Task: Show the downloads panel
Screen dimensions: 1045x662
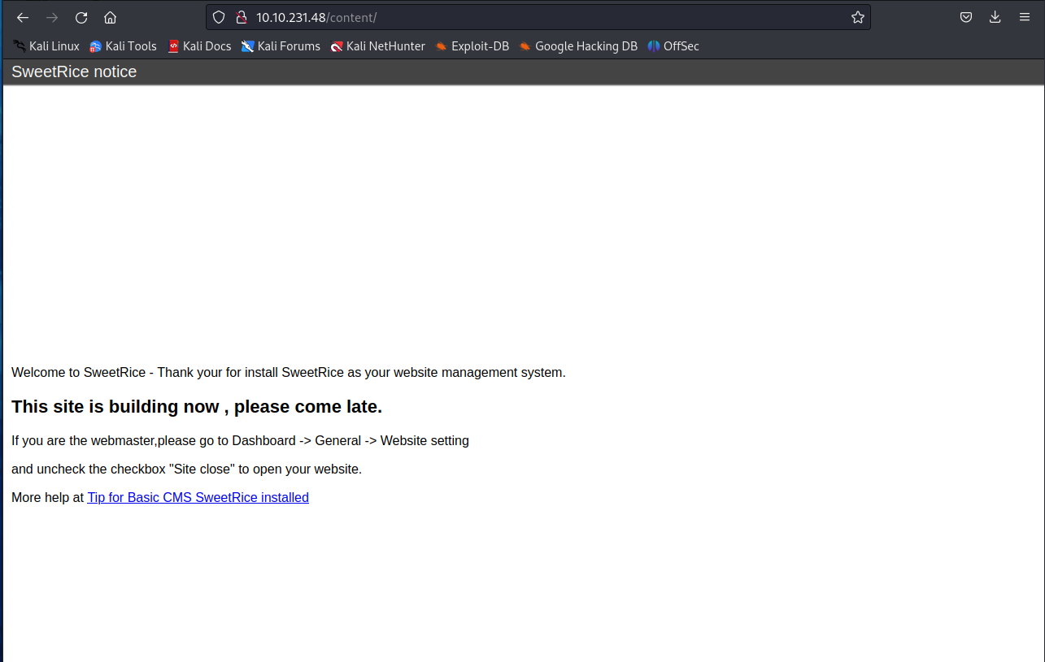Action: pos(995,17)
